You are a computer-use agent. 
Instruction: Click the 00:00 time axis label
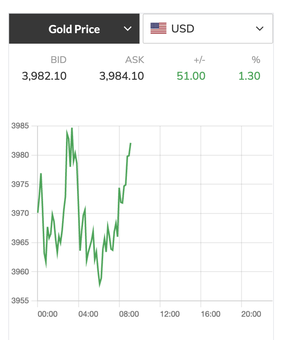click(x=48, y=314)
